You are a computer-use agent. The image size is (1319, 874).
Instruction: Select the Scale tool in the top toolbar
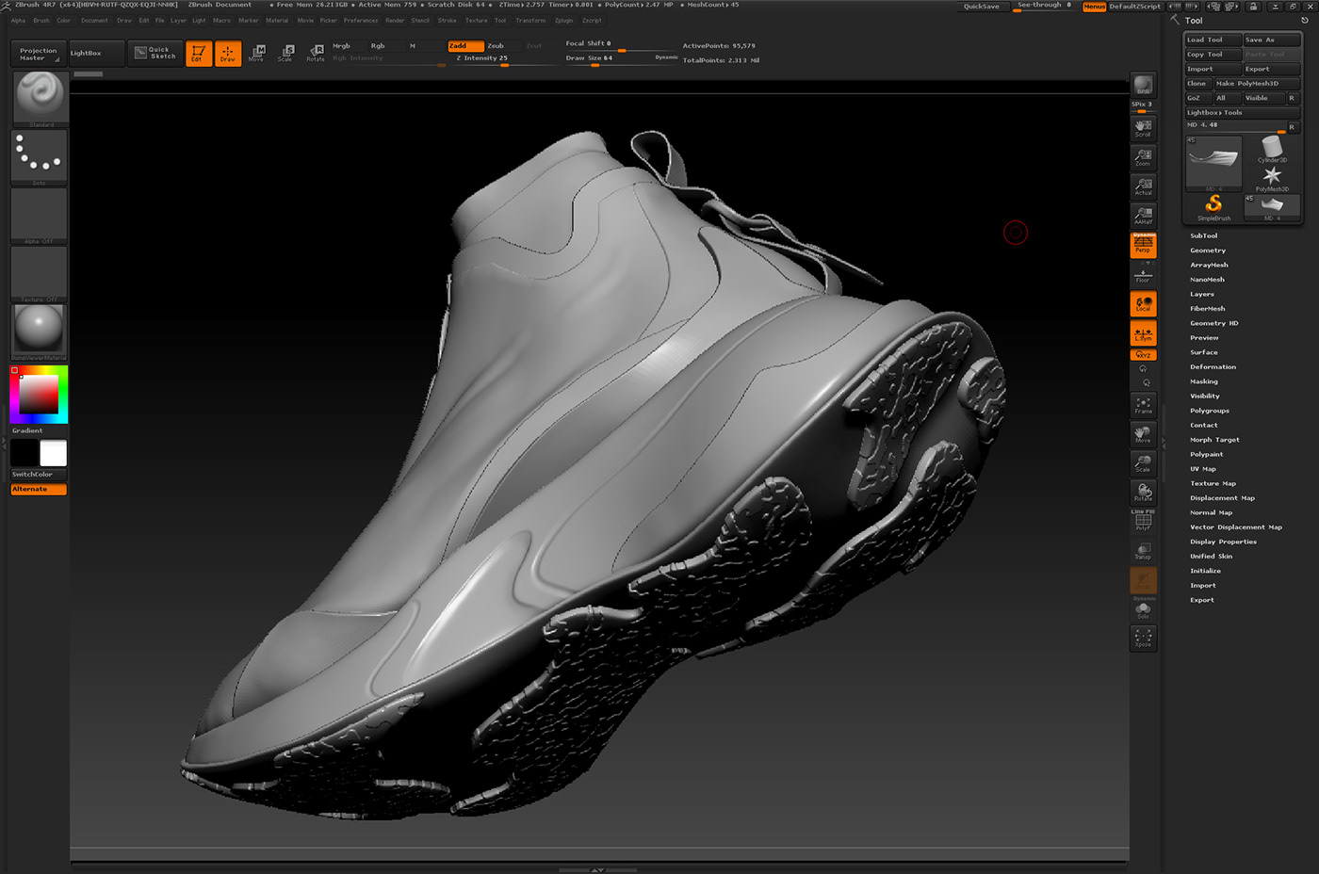(x=285, y=54)
